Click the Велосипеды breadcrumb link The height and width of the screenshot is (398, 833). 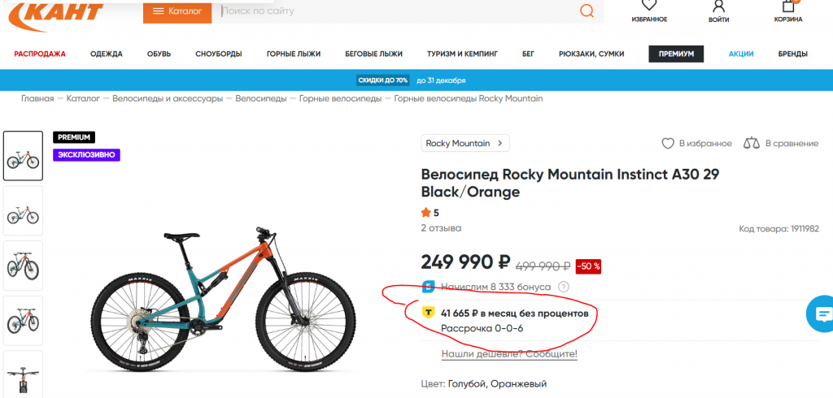(x=260, y=98)
